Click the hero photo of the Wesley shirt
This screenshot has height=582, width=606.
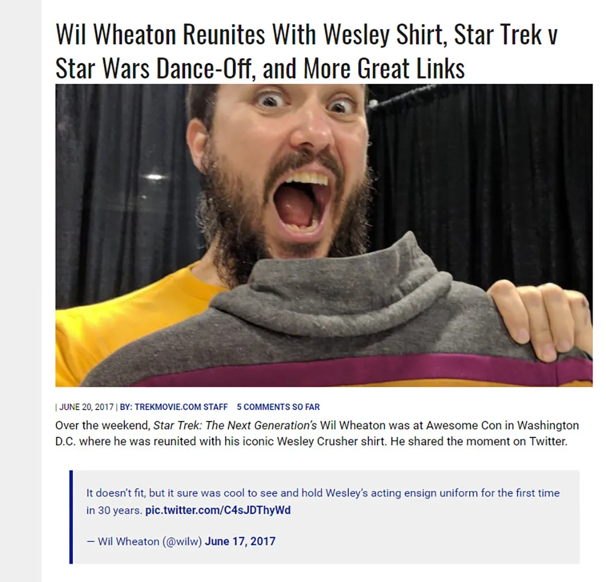point(324,235)
